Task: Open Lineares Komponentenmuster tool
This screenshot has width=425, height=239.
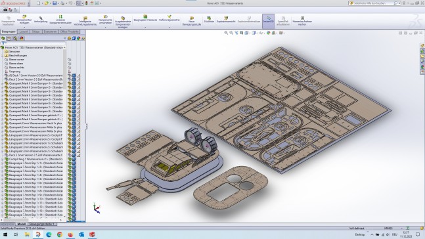Action: (60, 20)
